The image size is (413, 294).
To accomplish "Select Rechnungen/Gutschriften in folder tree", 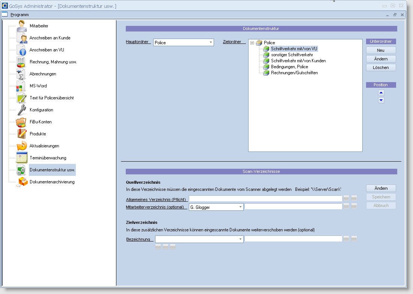I will point(294,73).
